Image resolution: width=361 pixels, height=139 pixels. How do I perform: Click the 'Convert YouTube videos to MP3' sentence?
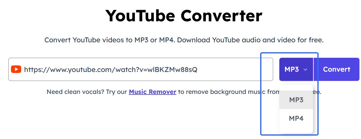(x=110, y=40)
